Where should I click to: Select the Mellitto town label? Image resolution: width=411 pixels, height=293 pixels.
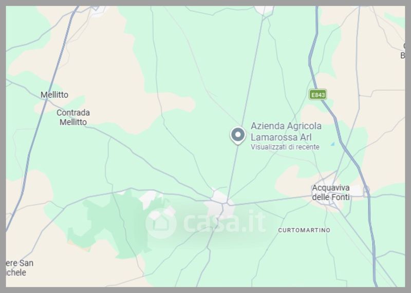(54, 94)
